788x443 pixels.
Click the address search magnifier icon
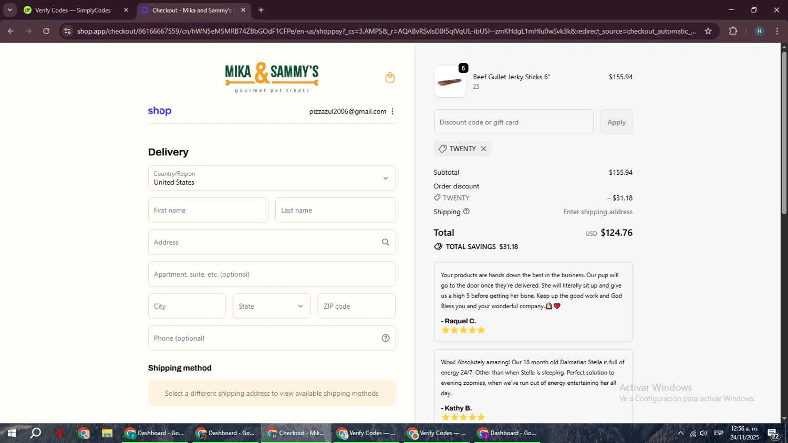click(x=386, y=242)
